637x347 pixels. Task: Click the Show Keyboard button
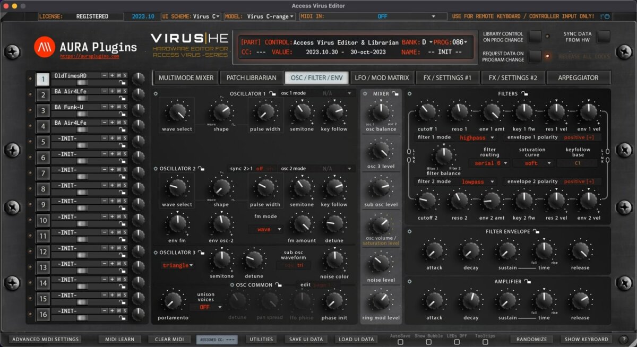[586, 339]
